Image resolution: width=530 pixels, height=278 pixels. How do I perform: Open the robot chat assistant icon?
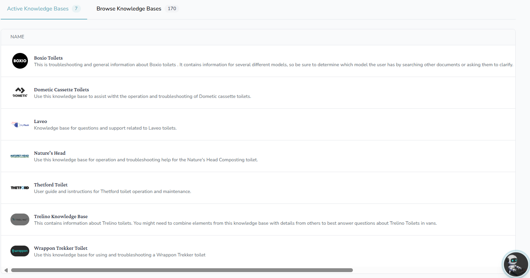[516, 264]
